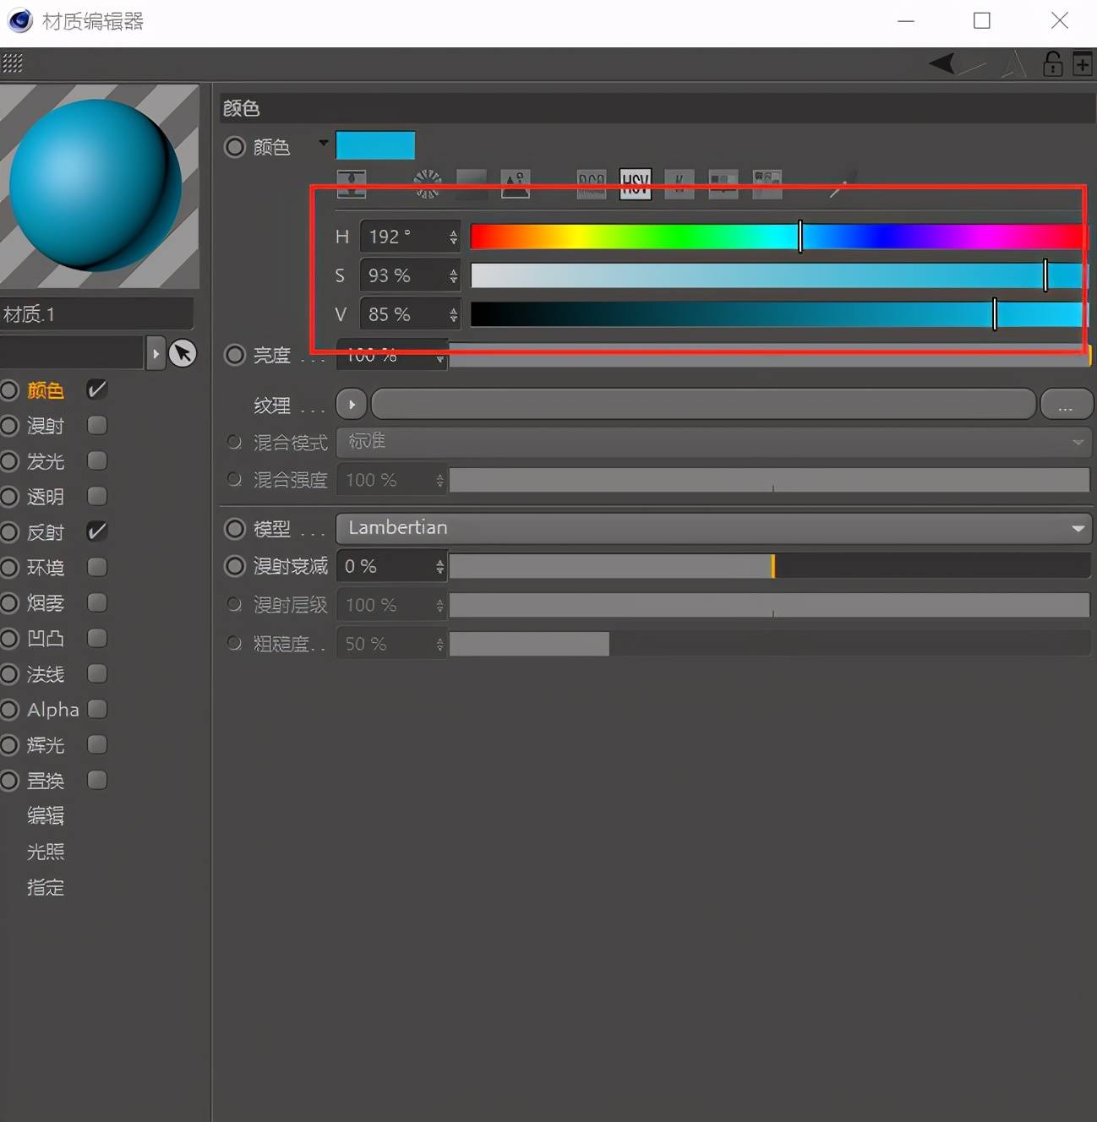Go back with the left arrow
Screen dimensions: 1097x1122
(942, 63)
